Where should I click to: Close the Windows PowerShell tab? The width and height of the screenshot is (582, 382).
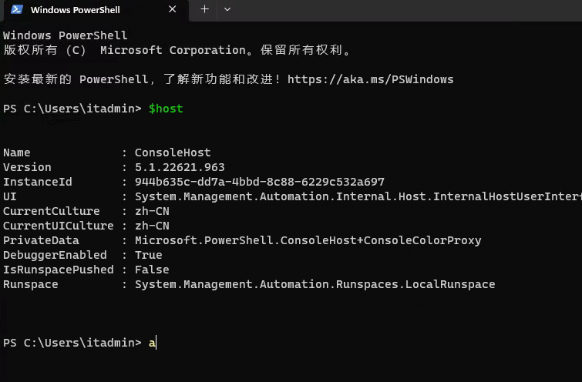[x=172, y=9]
